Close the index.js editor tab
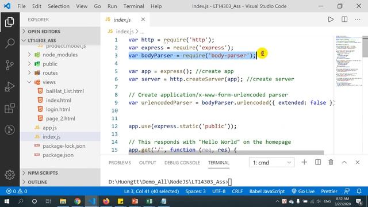The width and height of the screenshot is (368, 207). (x=143, y=20)
